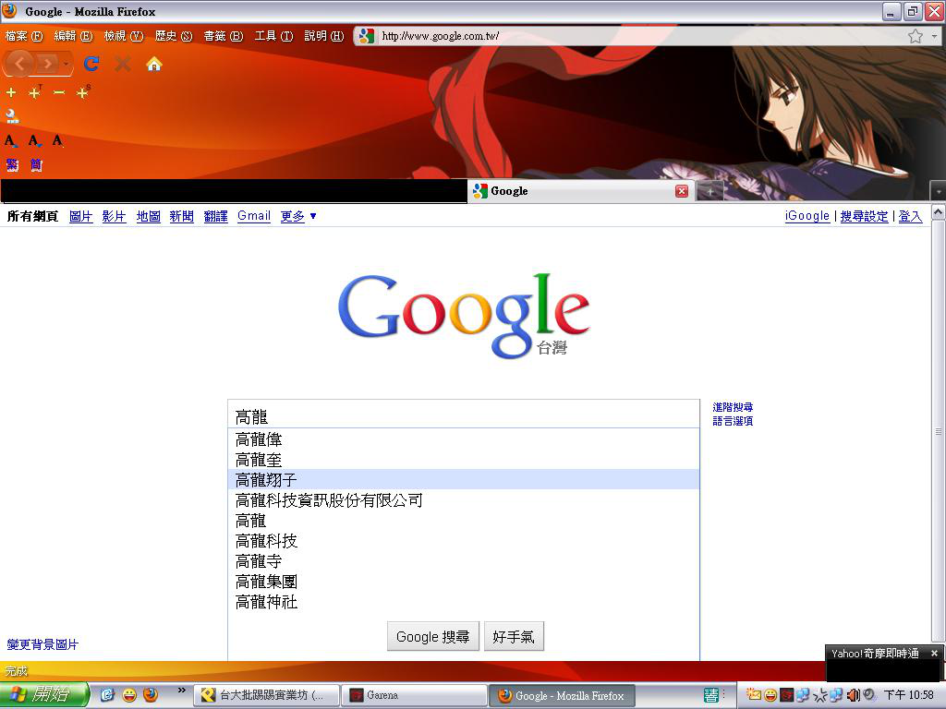
Task: Click the 變更背景圖片 change background link
Action: 42,644
